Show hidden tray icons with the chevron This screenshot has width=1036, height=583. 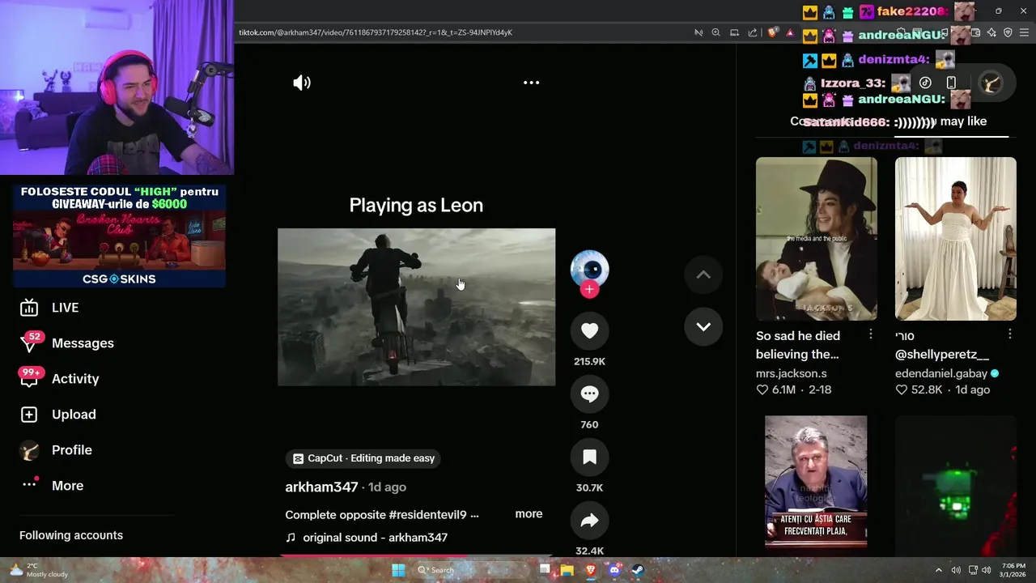[x=939, y=570]
